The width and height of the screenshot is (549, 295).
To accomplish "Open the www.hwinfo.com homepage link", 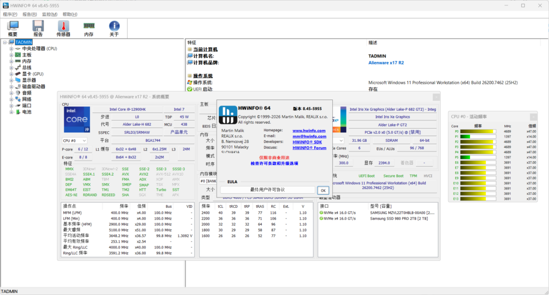I will [309, 130].
